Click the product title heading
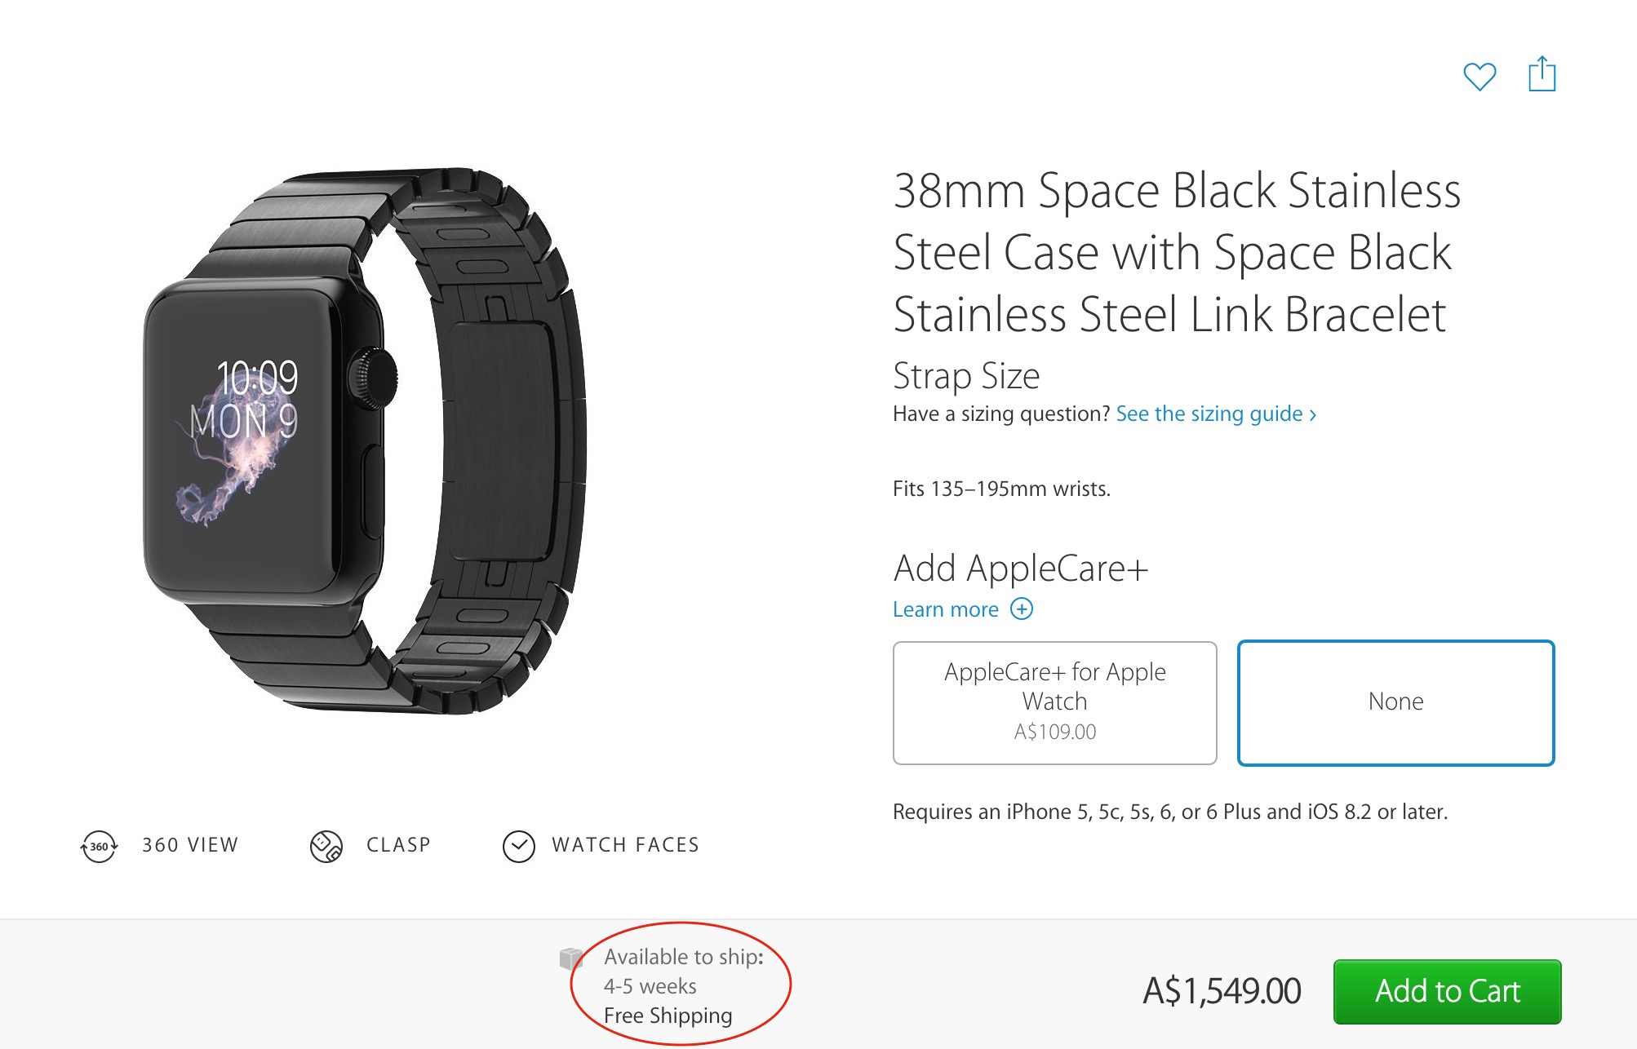1637x1049 pixels. click(1176, 252)
